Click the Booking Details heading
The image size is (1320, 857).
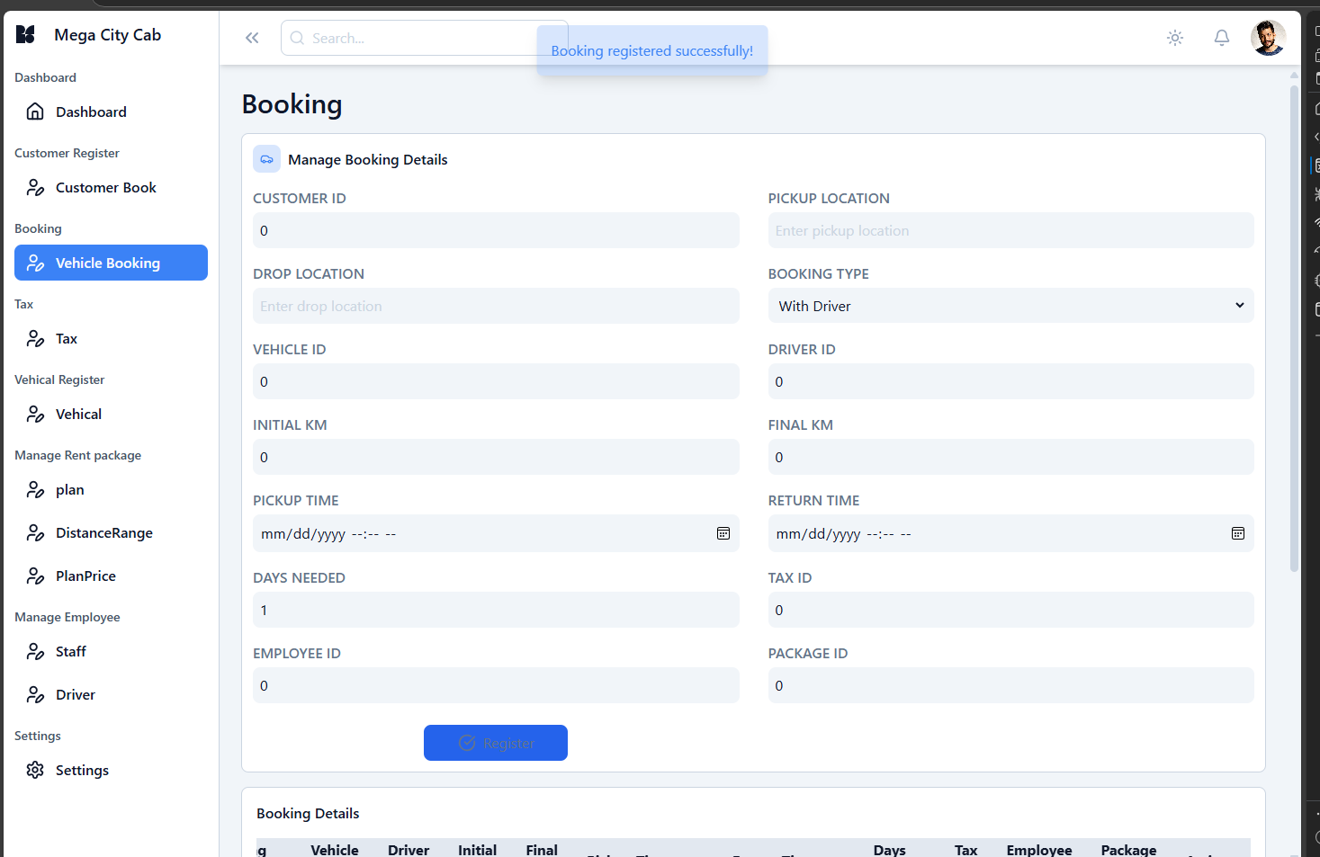(308, 813)
